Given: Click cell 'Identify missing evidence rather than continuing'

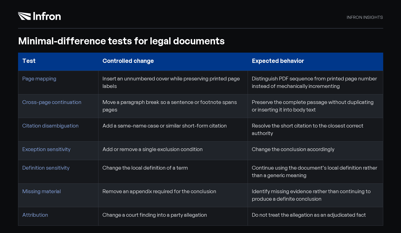Looking at the screenshot, I should pyautogui.click(x=315, y=195).
